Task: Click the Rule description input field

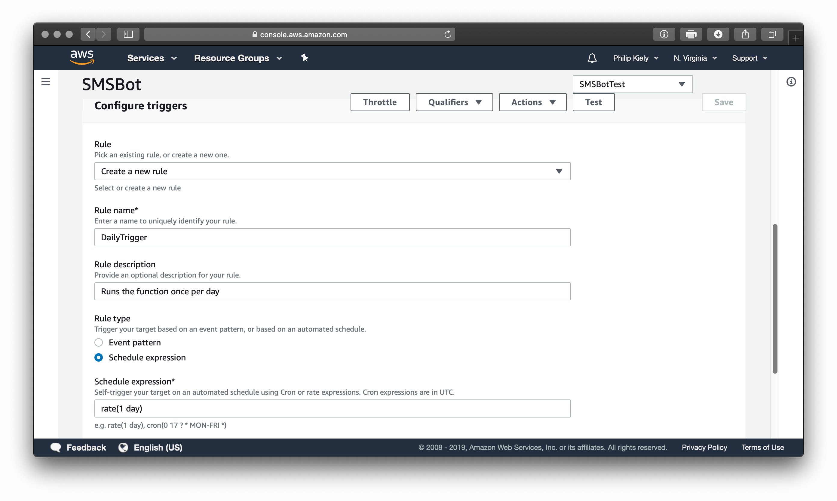Action: [x=332, y=291]
